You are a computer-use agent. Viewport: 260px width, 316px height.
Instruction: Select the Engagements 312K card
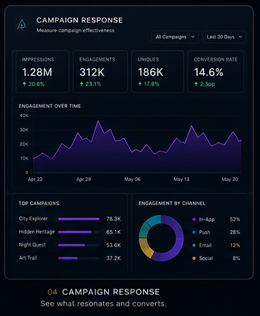[x=100, y=72]
